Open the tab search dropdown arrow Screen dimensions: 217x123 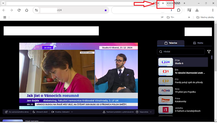click(x=3, y=3)
